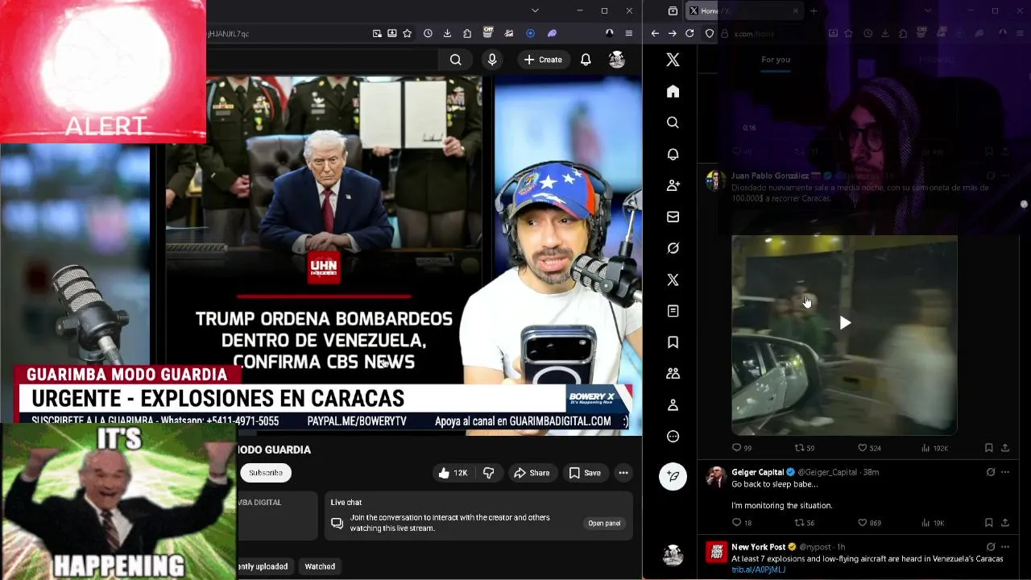Dislike the YouTube video
This screenshot has height=580, width=1031.
488,473
